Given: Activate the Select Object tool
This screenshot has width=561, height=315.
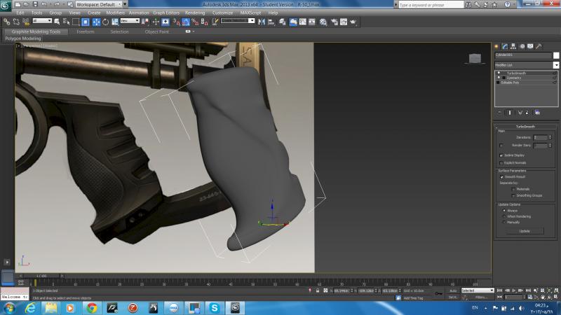Looking at the screenshot, I should pos(57,22).
